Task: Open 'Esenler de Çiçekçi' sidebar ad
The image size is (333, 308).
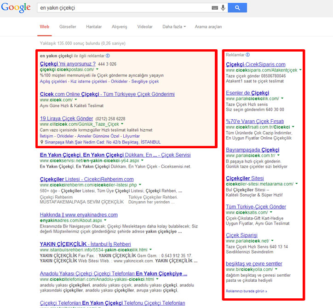Action: [x=247, y=93]
